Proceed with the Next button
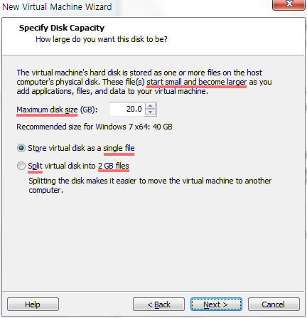 coord(216,304)
